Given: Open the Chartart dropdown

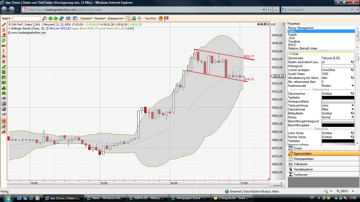Looking at the screenshot, I should (86, 18).
